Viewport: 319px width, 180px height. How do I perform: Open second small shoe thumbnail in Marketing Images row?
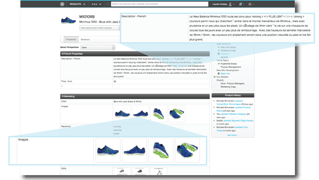coord(140,114)
